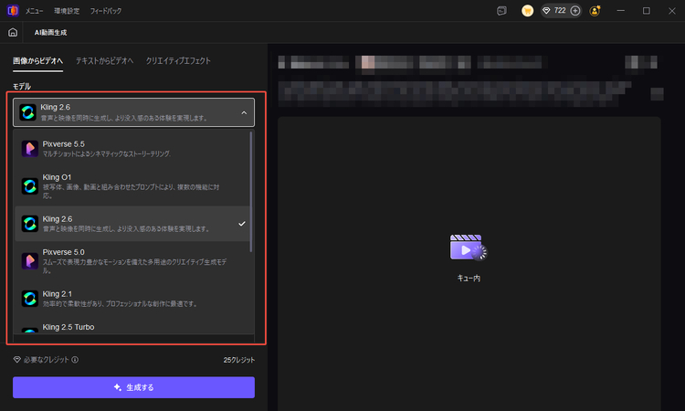Select Kling O1 from the model list
The width and height of the screenshot is (685, 411).
click(132, 187)
